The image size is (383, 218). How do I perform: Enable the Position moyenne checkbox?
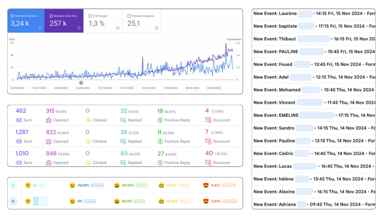point(129,16)
